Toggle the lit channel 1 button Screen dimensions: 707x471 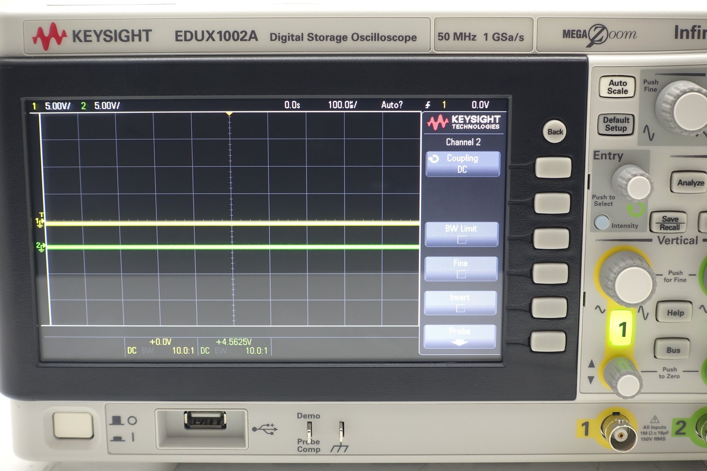621,328
